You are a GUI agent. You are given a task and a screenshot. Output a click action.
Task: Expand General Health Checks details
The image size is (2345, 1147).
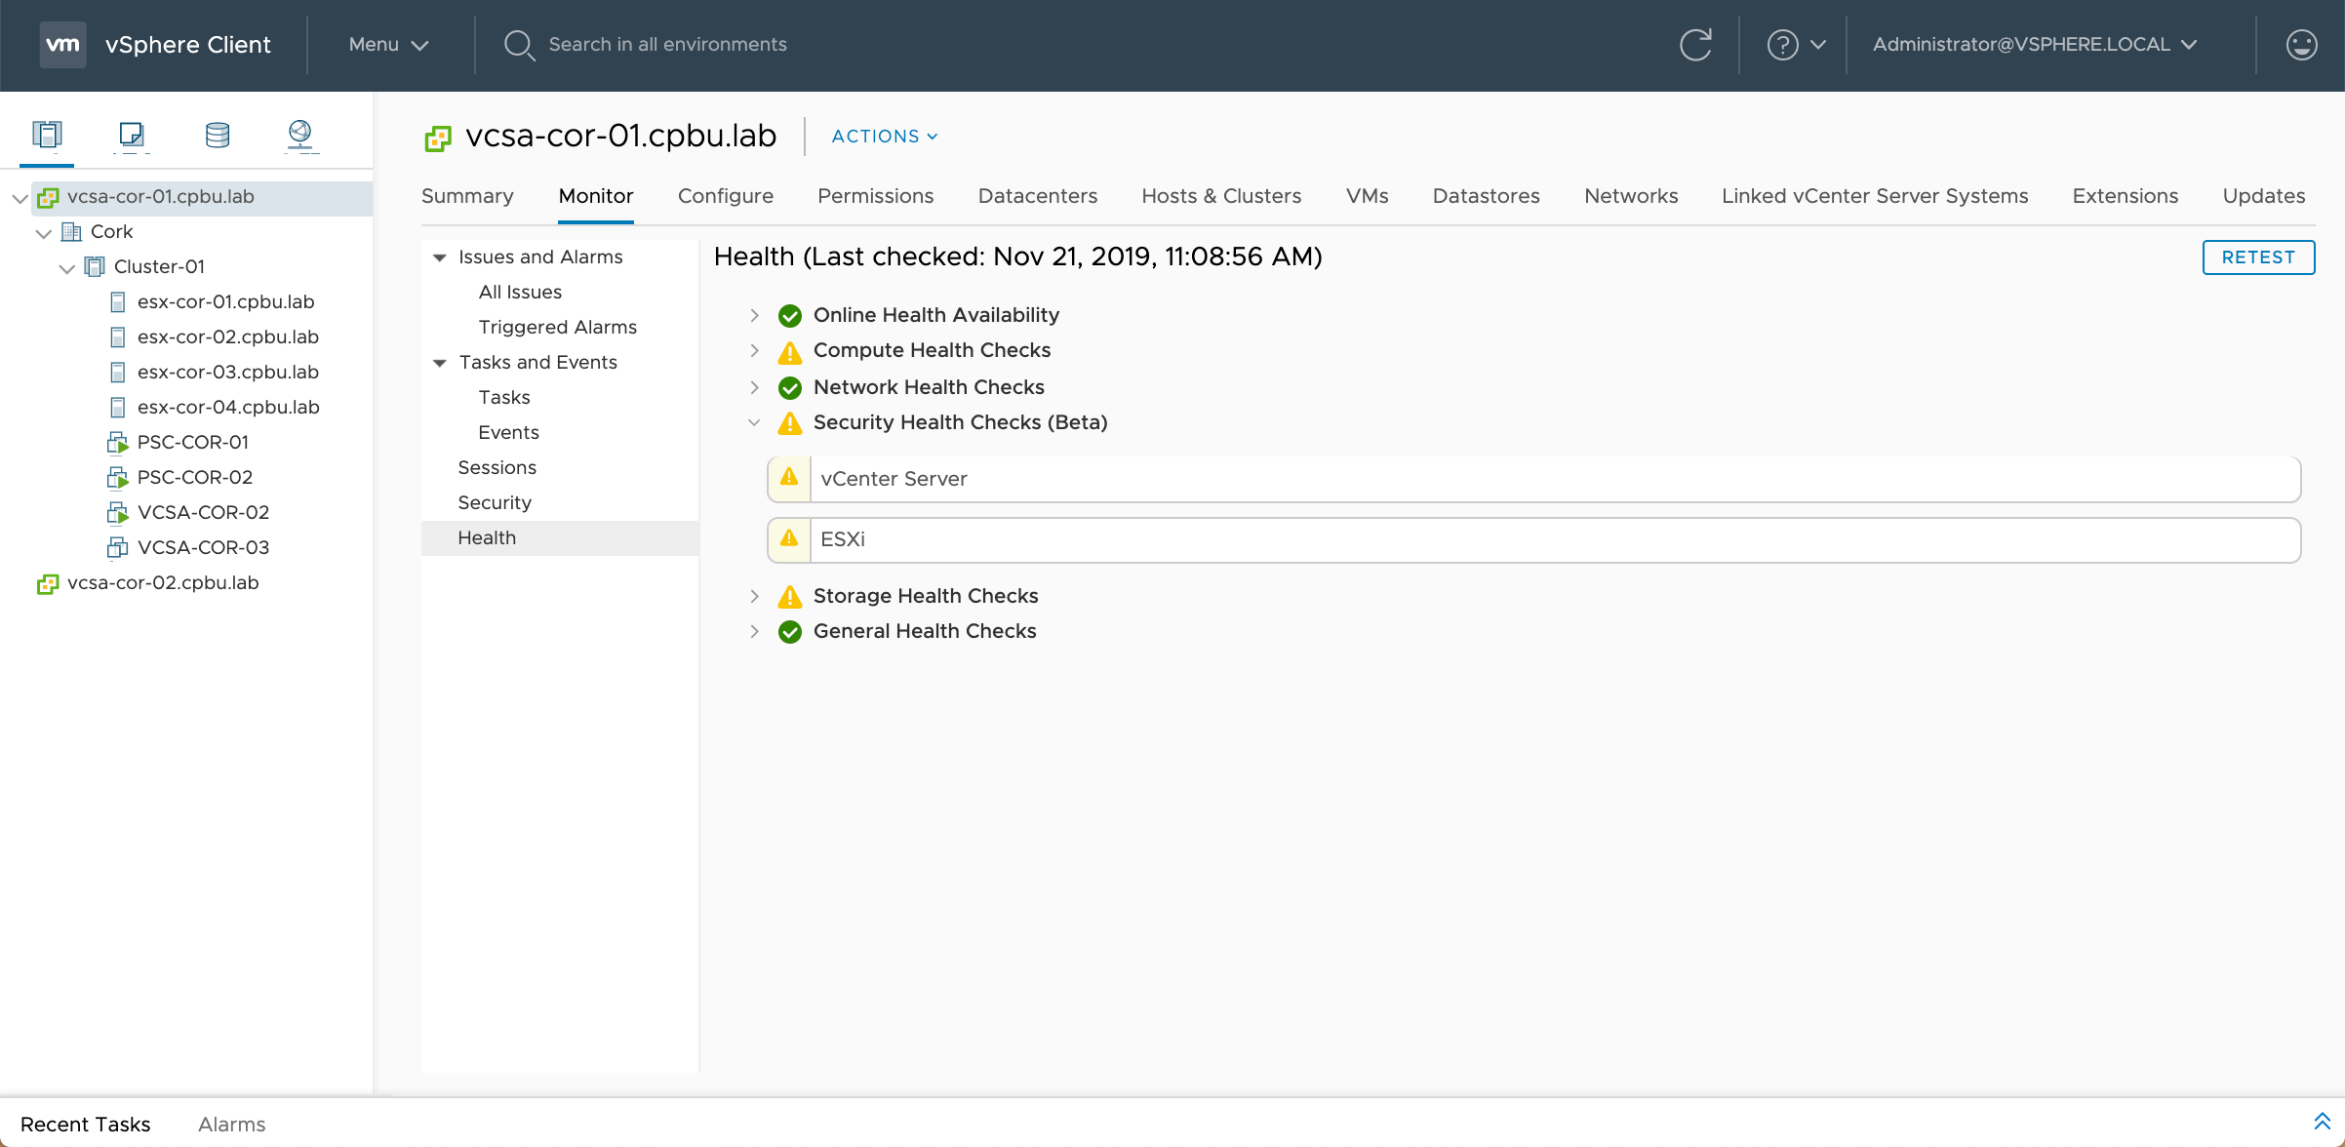coord(754,631)
